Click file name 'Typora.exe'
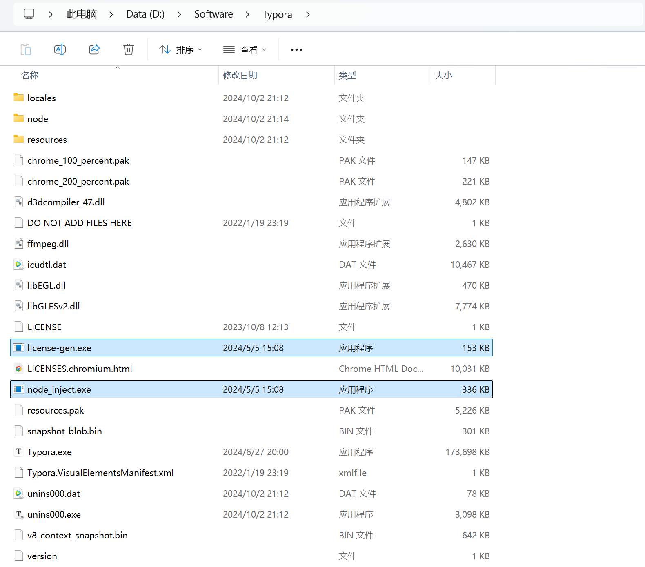This screenshot has width=645, height=567. [x=49, y=452]
